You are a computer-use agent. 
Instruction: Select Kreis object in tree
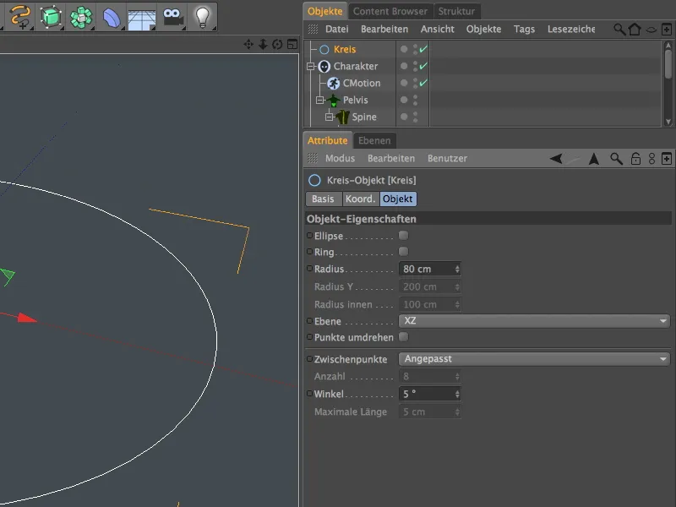coord(345,49)
